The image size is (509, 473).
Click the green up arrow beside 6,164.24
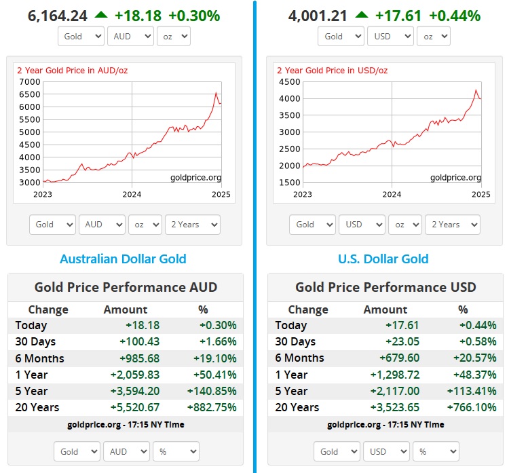pos(101,15)
